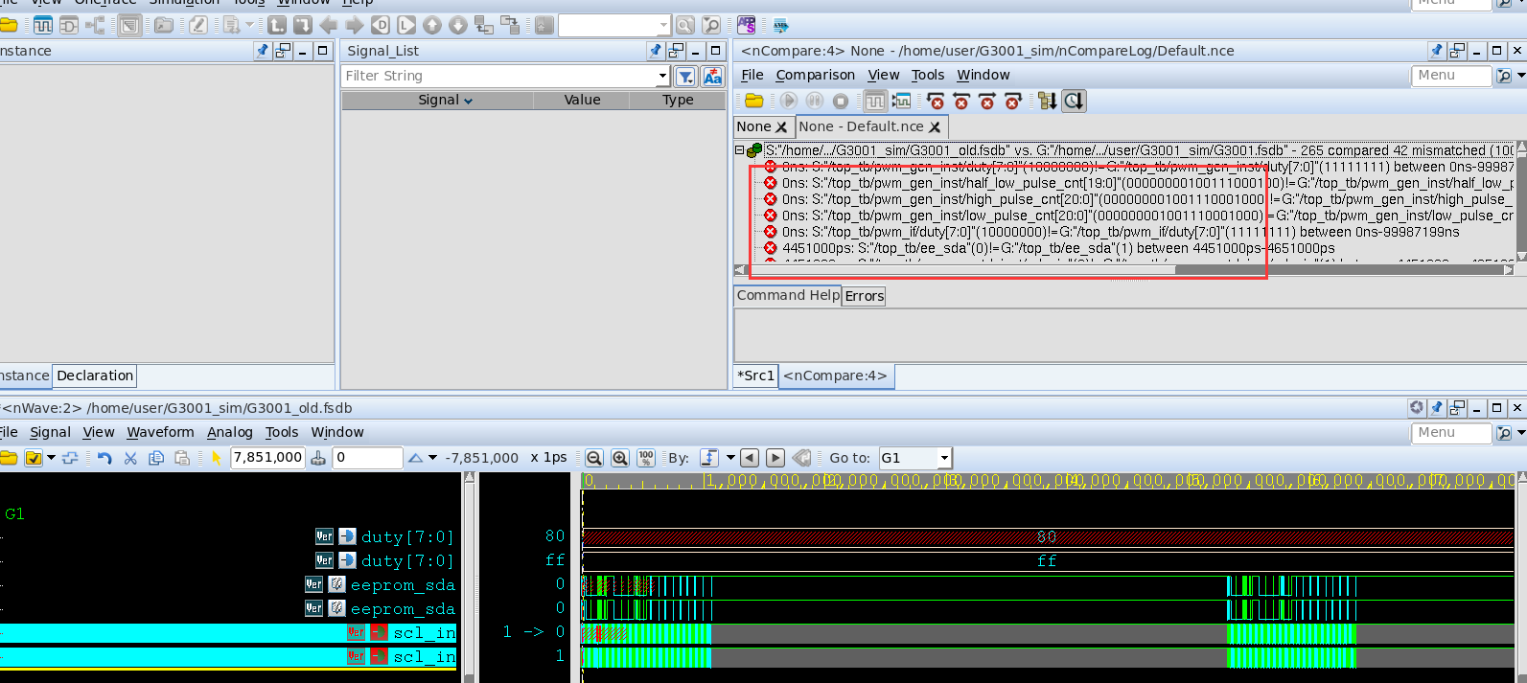
Task: Click the Value column header
Action: 582,100
